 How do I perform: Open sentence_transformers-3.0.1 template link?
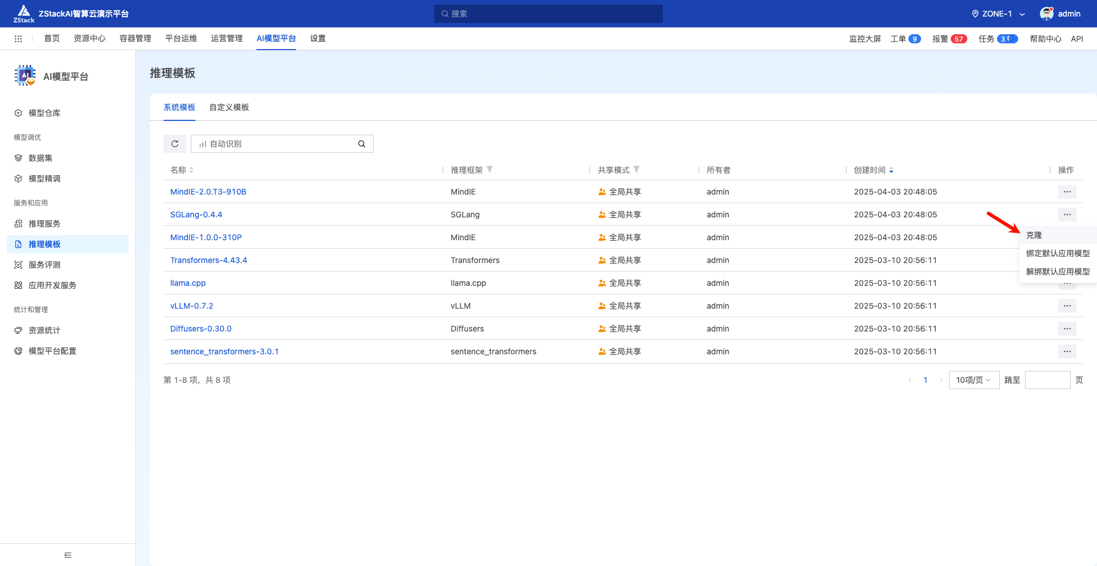(225, 351)
